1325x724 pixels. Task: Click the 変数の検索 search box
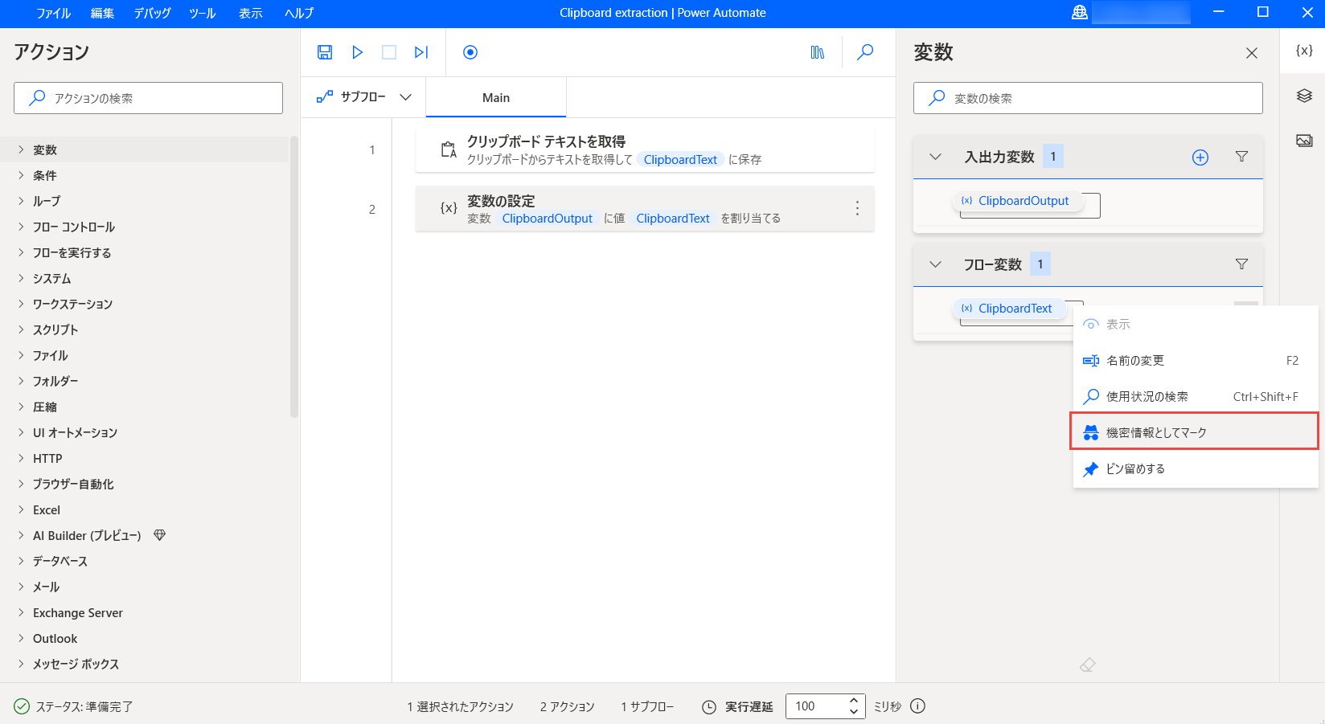(x=1088, y=98)
